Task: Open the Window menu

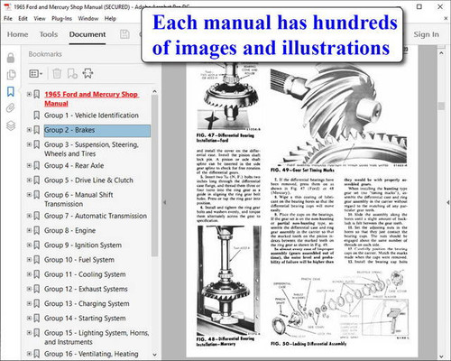Action: click(x=88, y=19)
